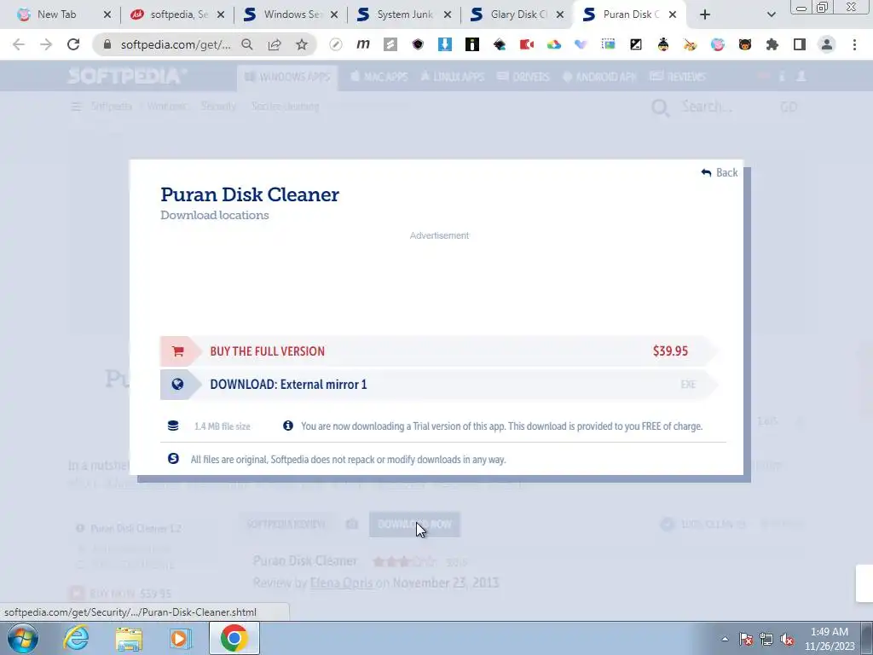Open File Explorer from taskbar
873x655 pixels.
(129, 638)
